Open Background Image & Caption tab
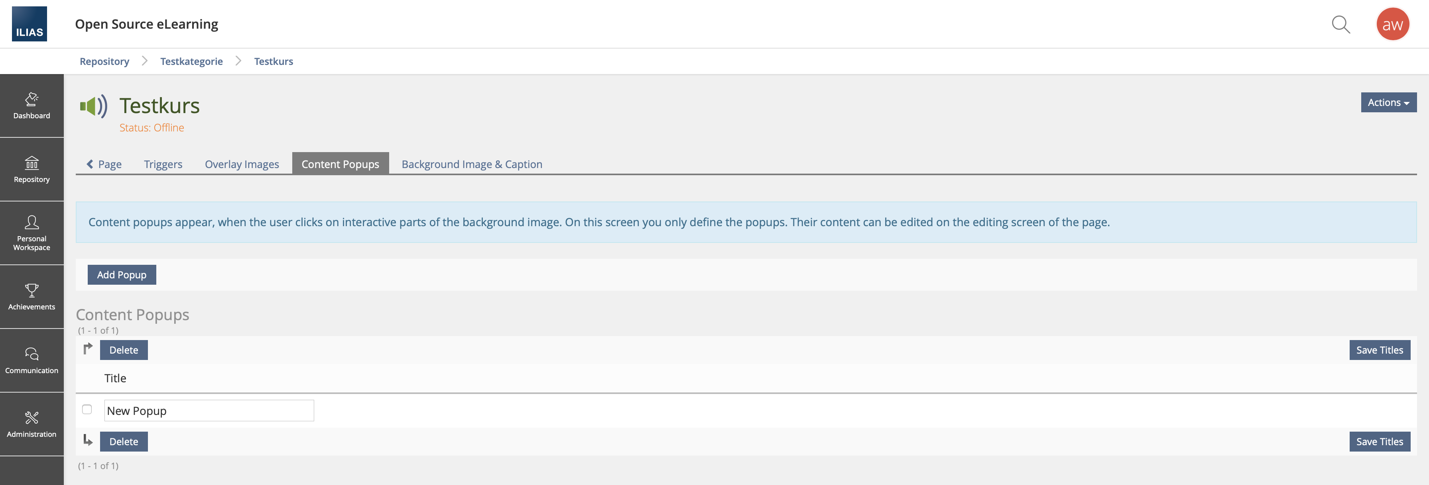The height and width of the screenshot is (485, 1429). coord(472,164)
